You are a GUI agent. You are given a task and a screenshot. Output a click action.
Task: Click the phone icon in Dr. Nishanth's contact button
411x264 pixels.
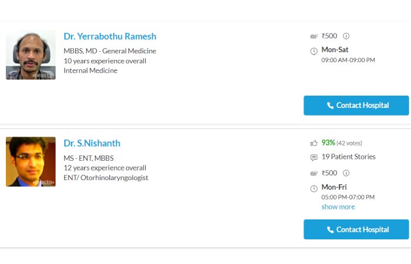pyautogui.click(x=330, y=230)
